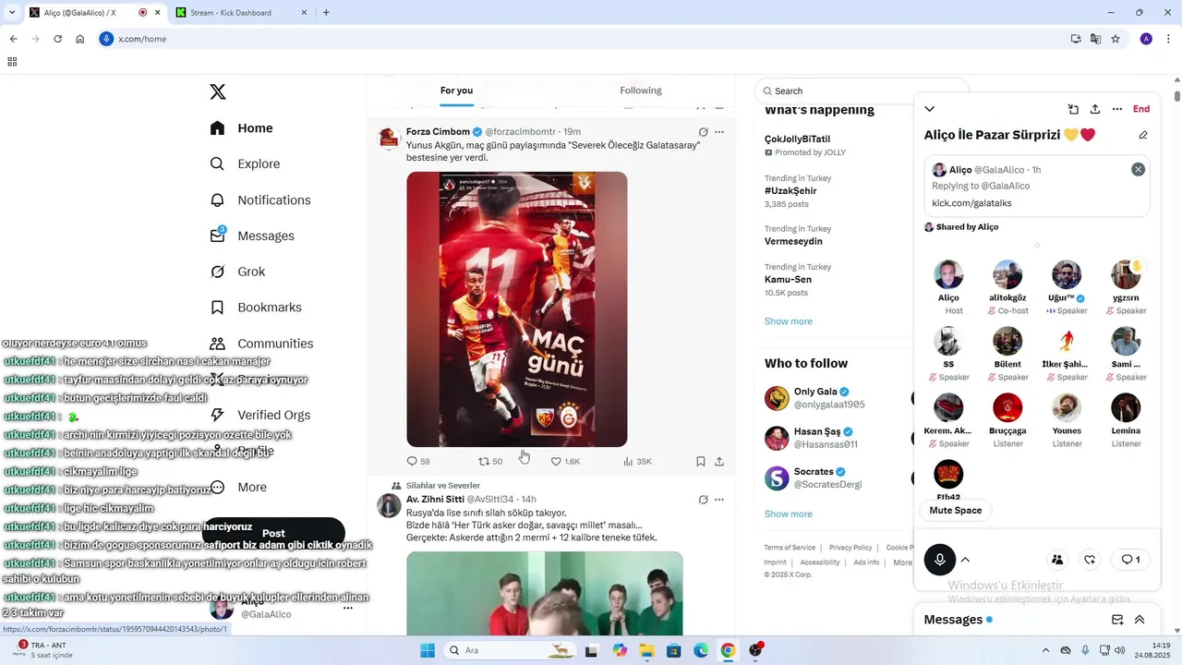Share the Space via upload icon
The height and width of the screenshot is (665, 1182).
[1095, 109]
